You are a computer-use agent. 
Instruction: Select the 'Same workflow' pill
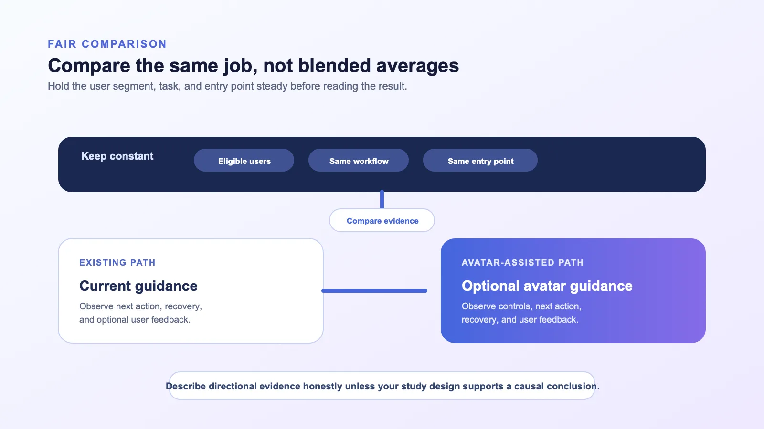pos(359,160)
